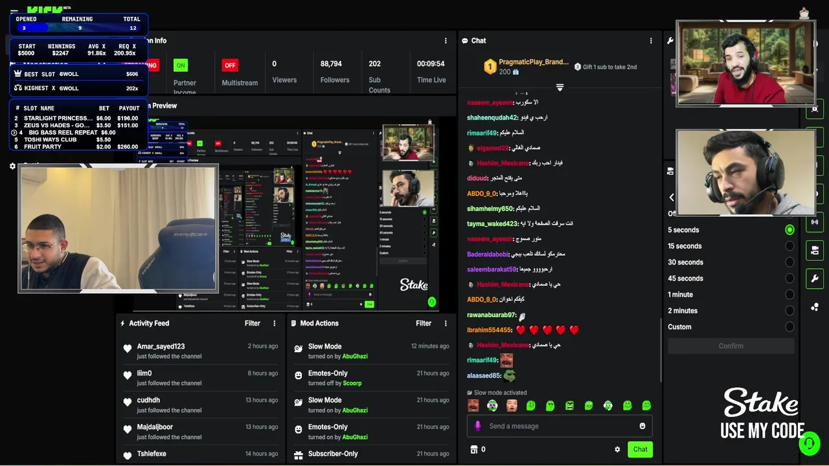The height and width of the screenshot is (466, 829).
Task: Click the shop icon below message box
Action: (473, 449)
